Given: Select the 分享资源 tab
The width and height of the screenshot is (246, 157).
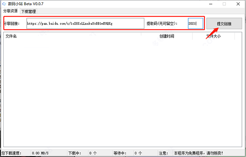Looking at the screenshot, I should tap(11, 11).
